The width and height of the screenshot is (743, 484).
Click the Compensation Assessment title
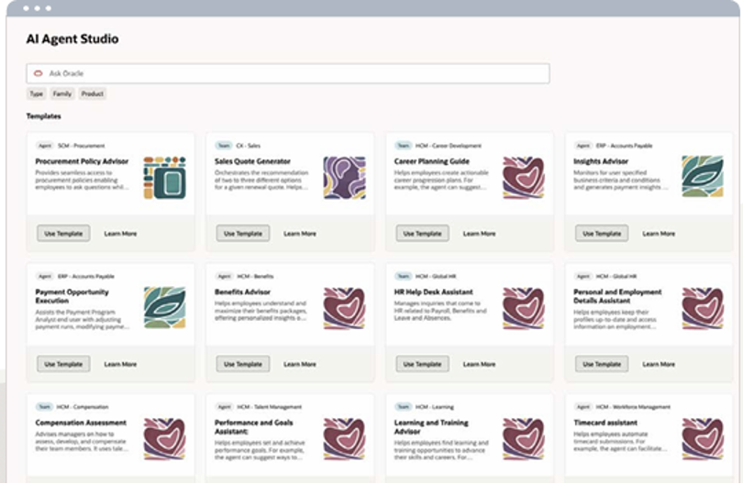[x=81, y=423]
